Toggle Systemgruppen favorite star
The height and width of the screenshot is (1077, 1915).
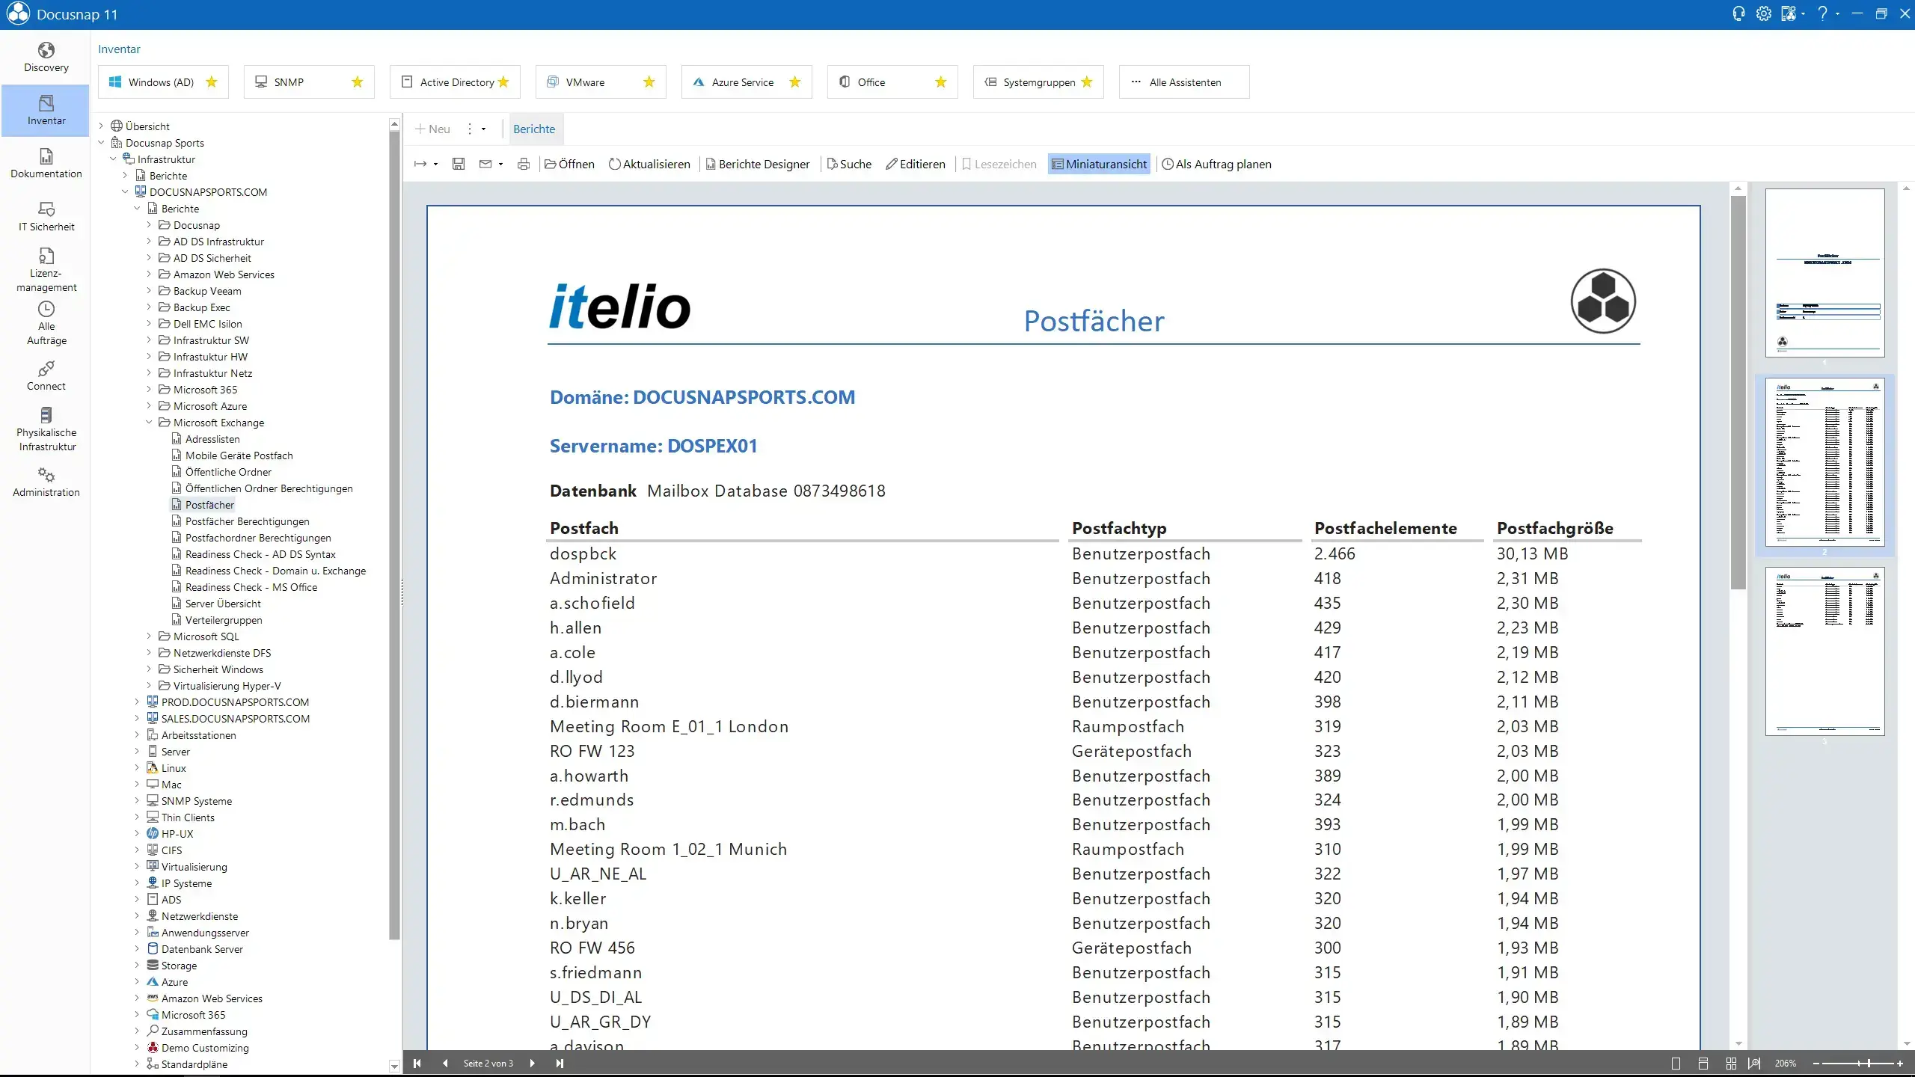(1087, 82)
